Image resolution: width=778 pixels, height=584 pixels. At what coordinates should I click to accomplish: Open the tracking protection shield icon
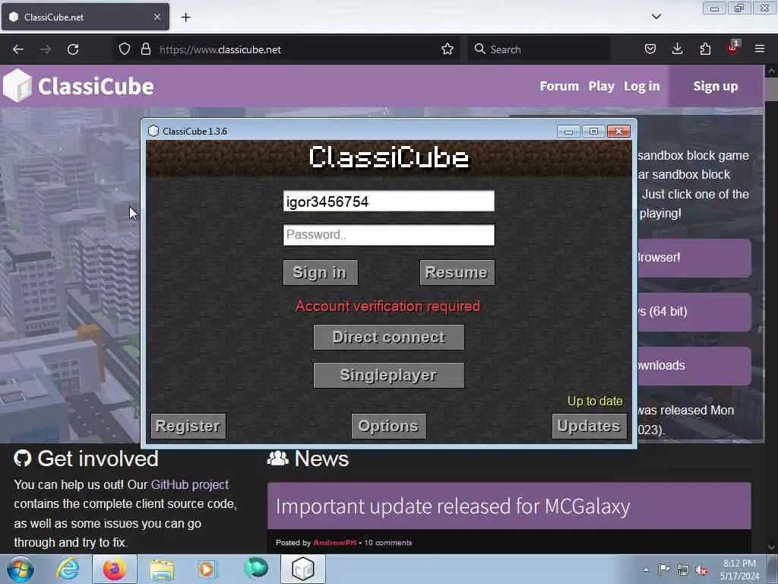[x=125, y=49]
